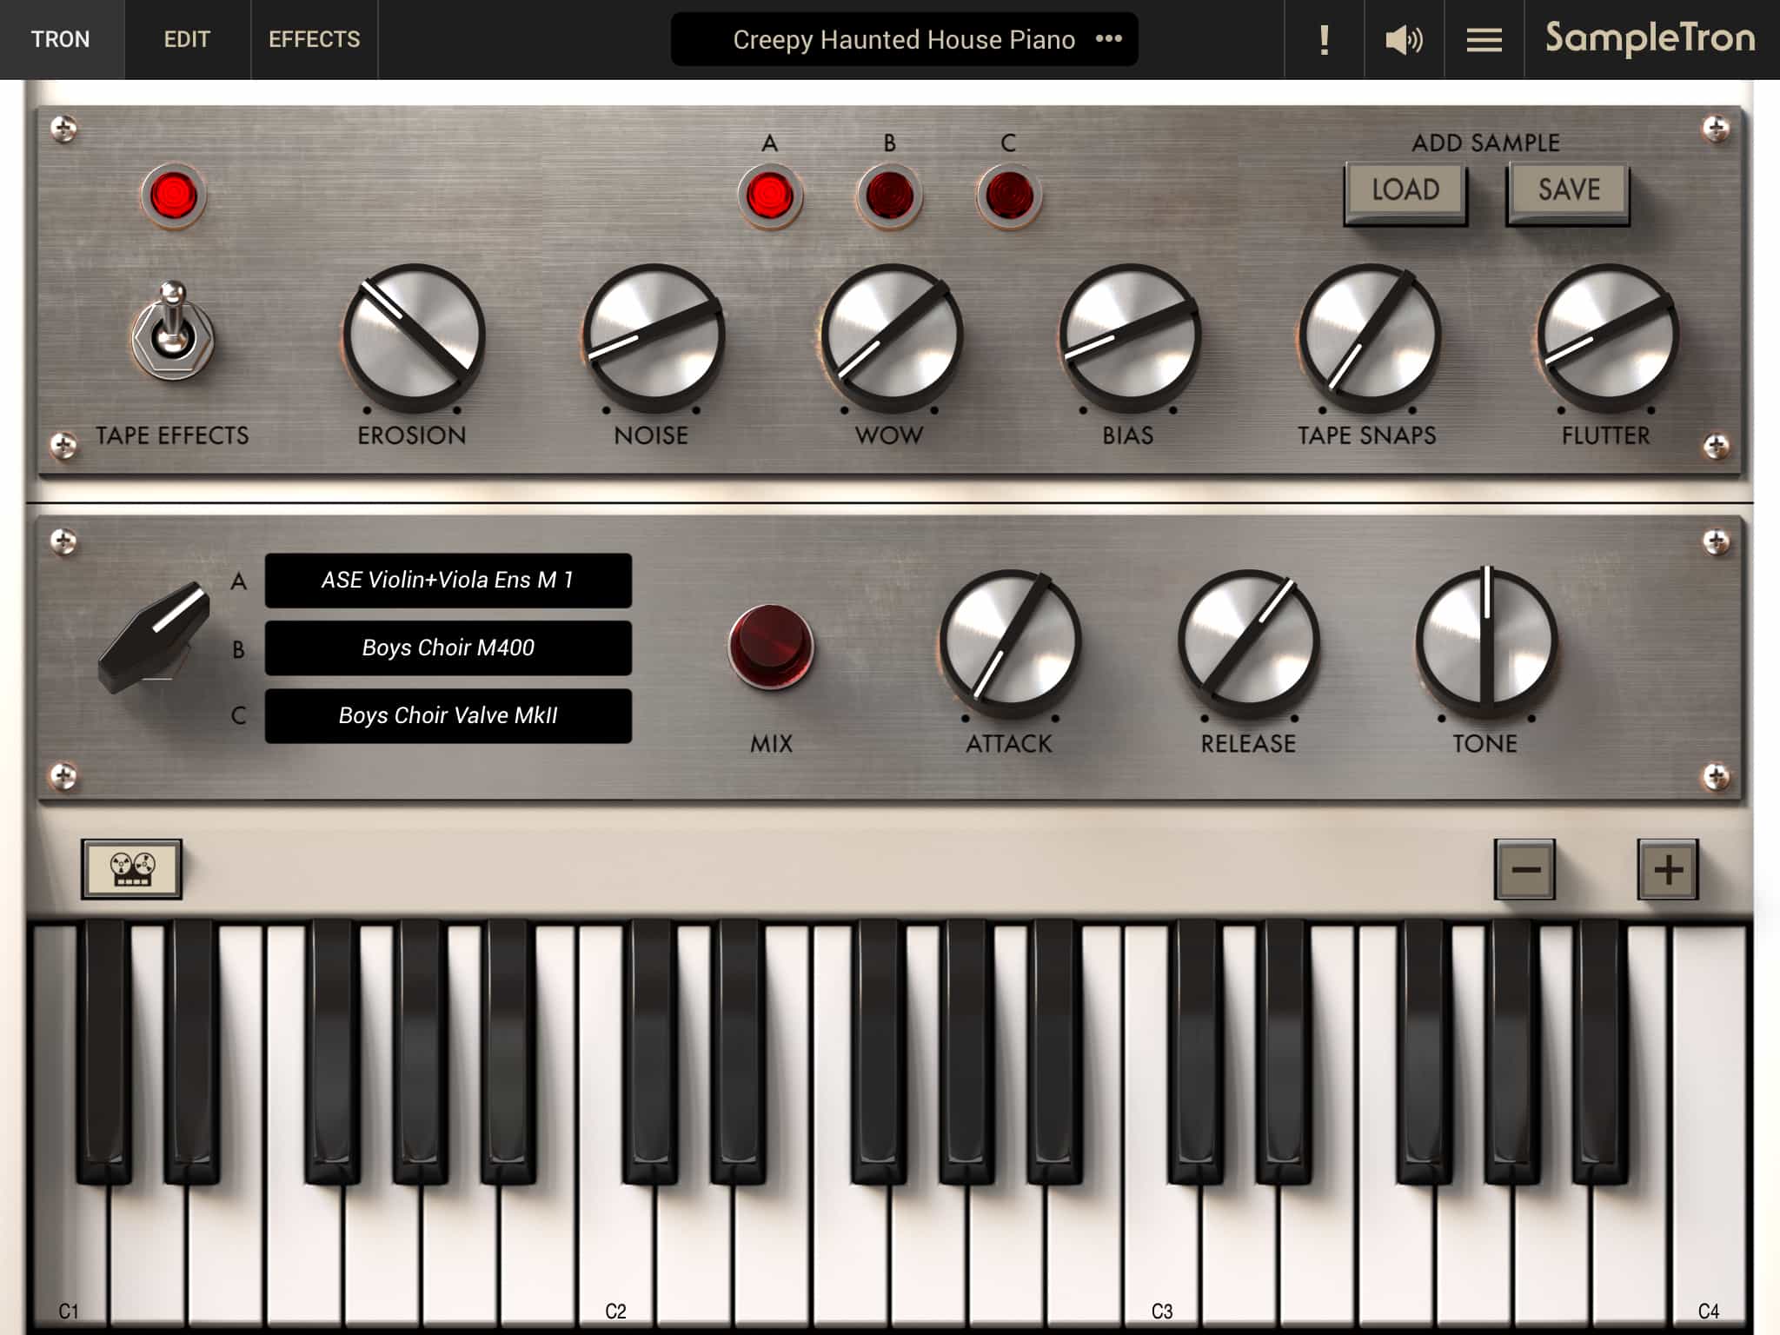Click the exclamation panic icon
The height and width of the screenshot is (1335, 1780).
tap(1324, 39)
